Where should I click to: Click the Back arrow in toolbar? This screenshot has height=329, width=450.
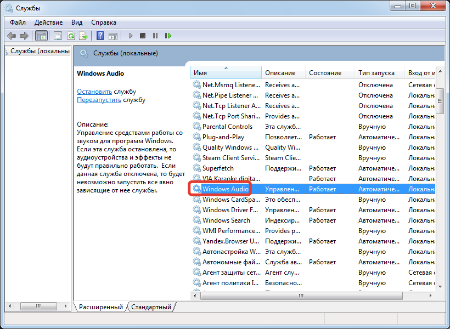(12, 36)
